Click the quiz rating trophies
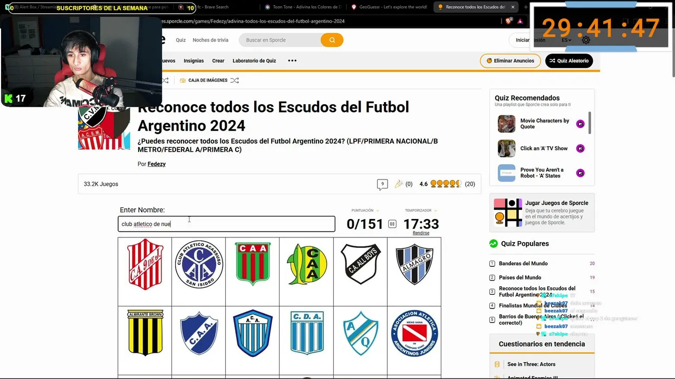Screen dimensions: 675x379 [446, 184]
